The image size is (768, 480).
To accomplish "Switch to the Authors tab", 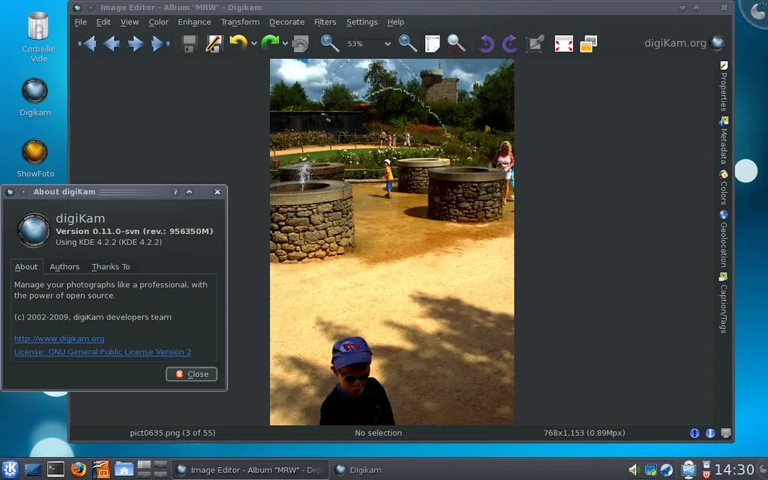I will coord(64,266).
